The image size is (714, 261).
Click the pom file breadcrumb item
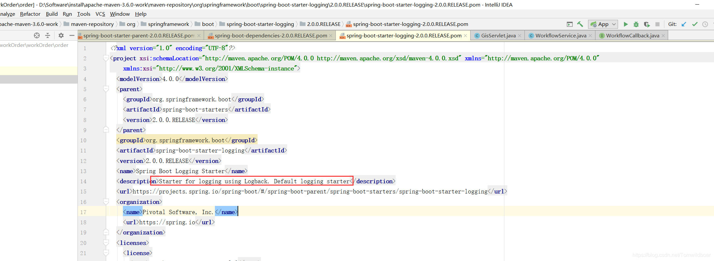click(407, 24)
